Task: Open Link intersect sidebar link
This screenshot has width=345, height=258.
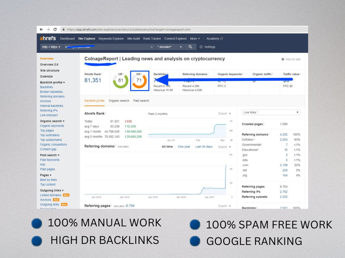Action: [x=49, y=115]
